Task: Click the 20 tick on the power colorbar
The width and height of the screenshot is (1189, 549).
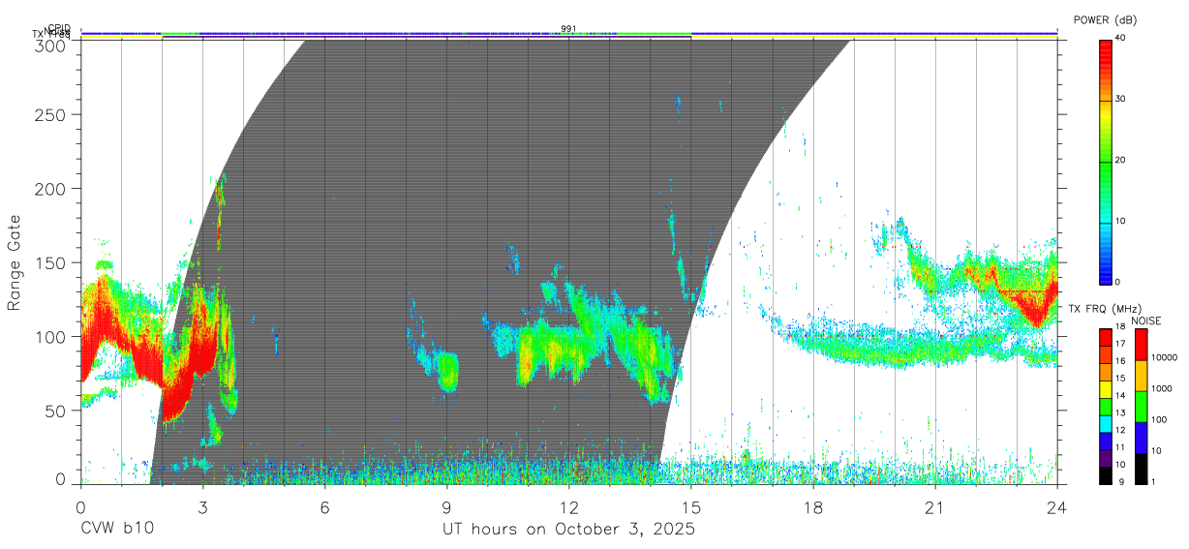Action: pyautogui.click(x=1120, y=160)
